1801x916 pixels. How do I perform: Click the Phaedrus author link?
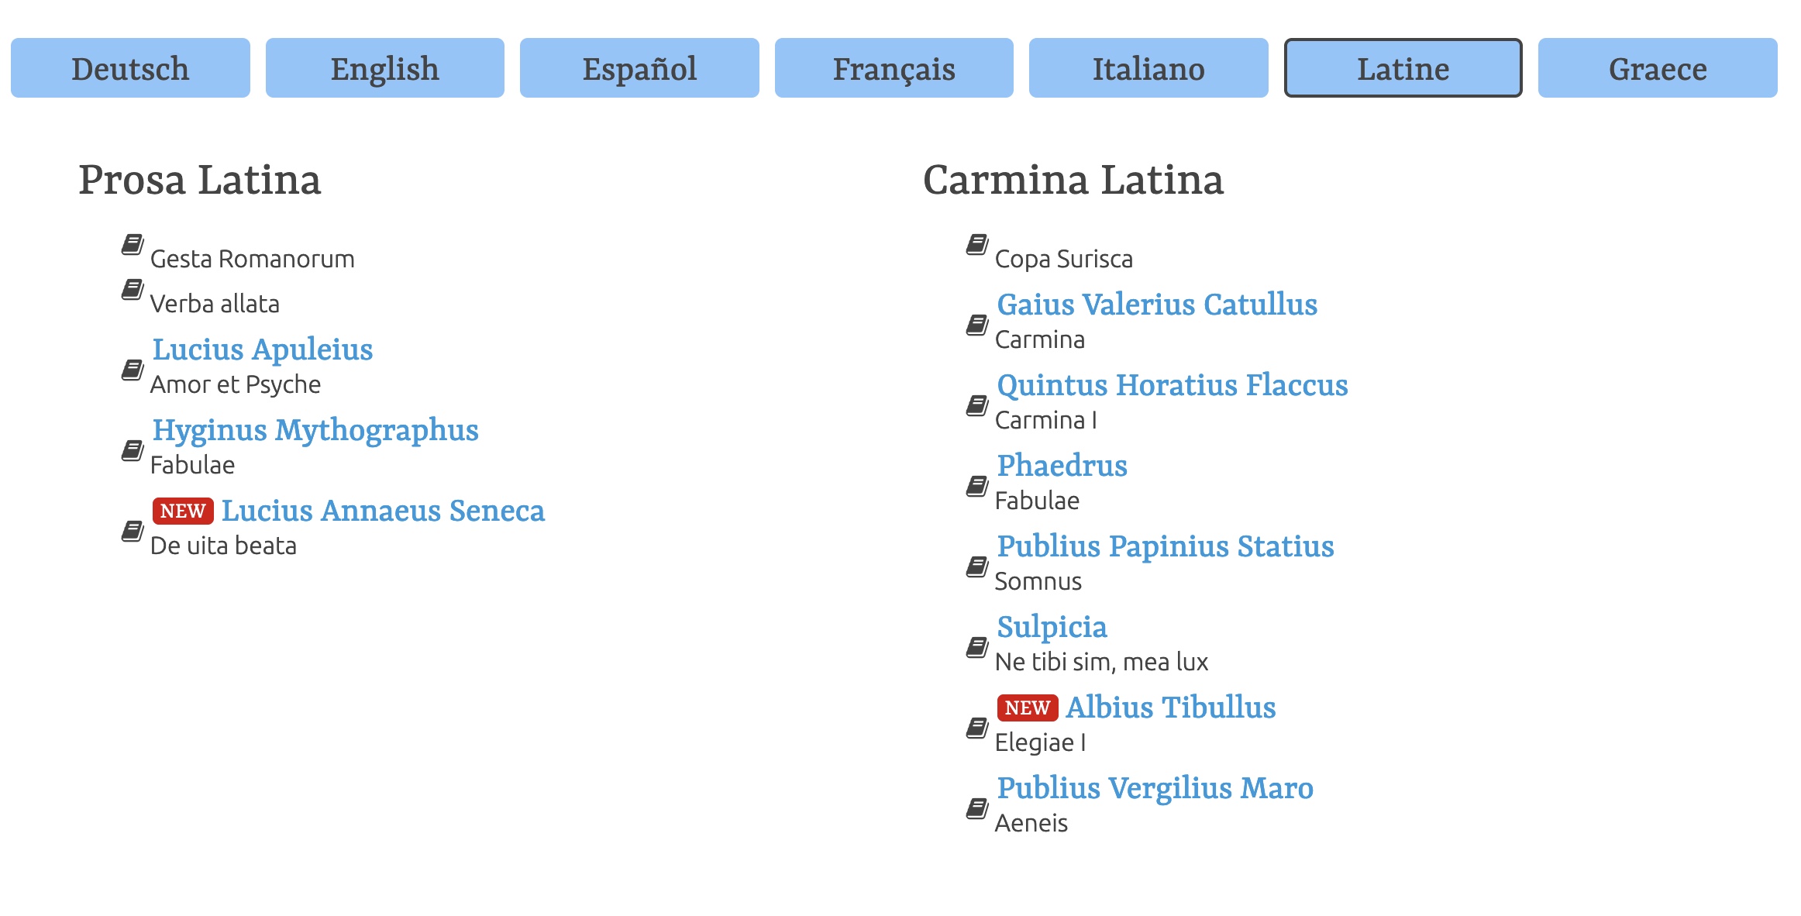coord(1062,466)
